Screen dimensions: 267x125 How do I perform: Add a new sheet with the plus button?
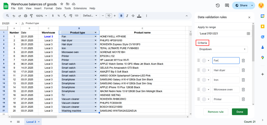11,122
